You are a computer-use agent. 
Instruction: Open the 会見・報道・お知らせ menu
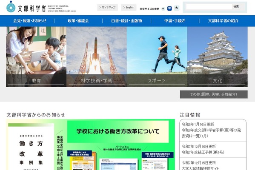coord(30,21)
